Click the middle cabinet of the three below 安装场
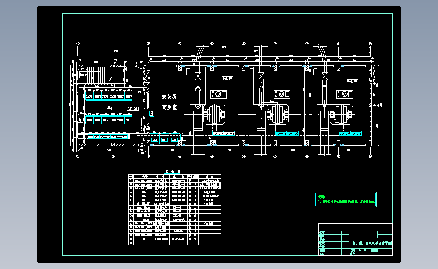The width and height of the screenshot is (438, 269). coord(165,139)
